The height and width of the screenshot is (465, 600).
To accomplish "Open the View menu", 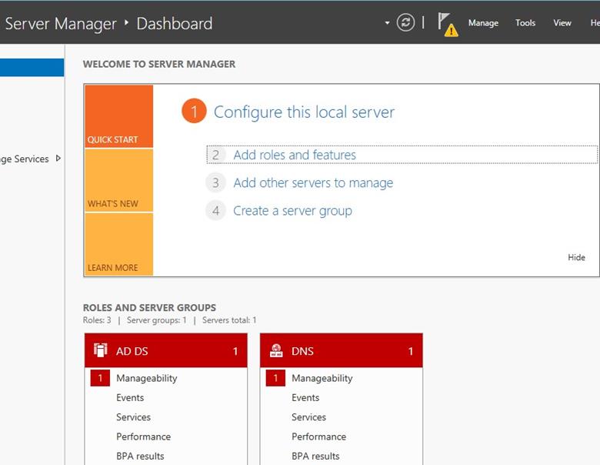I will (x=562, y=23).
